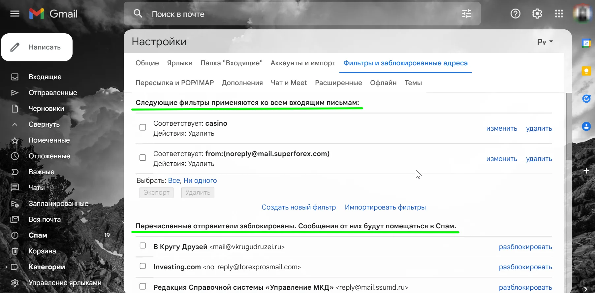Click the Создать новый фильтр link
This screenshot has width=595, height=293.
coord(298,207)
